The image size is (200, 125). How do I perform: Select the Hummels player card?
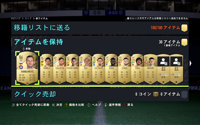click(47, 69)
